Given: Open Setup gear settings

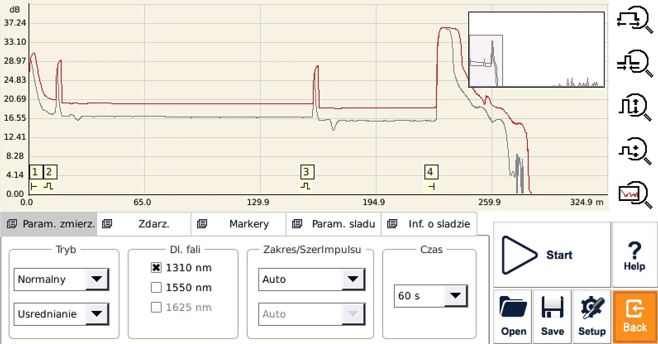Looking at the screenshot, I should pyautogui.click(x=591, y=317).
